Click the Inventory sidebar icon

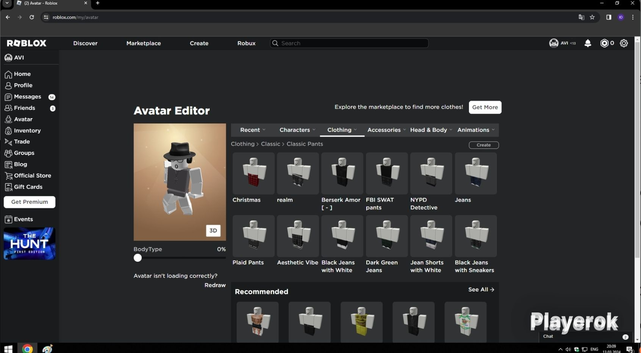tap(8, 131)
